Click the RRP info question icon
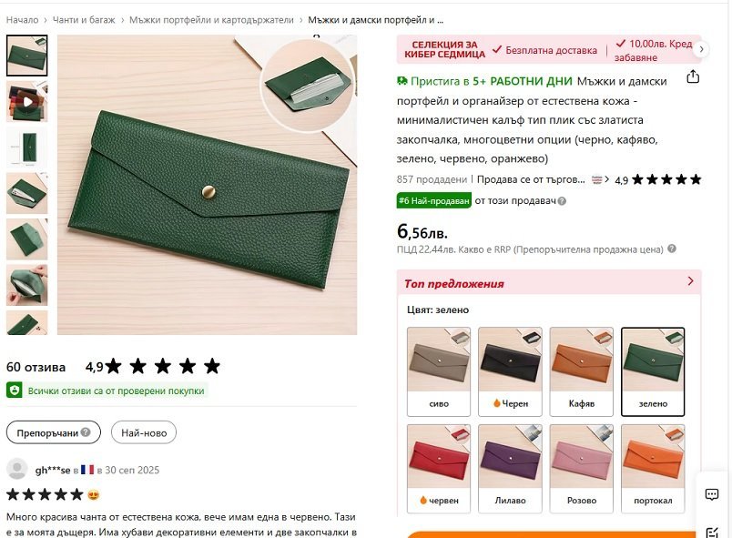The width and height of the screenshot is (732, 538). coord(671,249)
